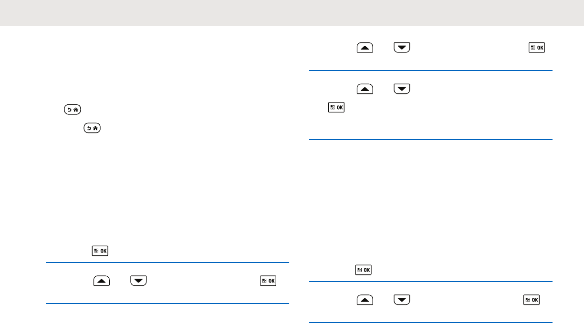Select the OK icon ending the bottom-right step
584x323 pixels.
click(x=532, y=300)
